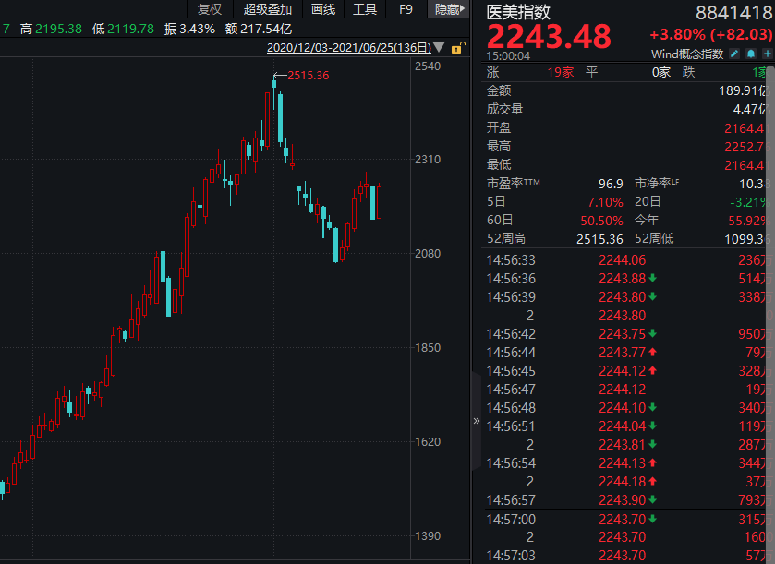775x564 pixels.
Task: Click the bell alert icon
Action: pyautogui.click(x=751, y=54)
